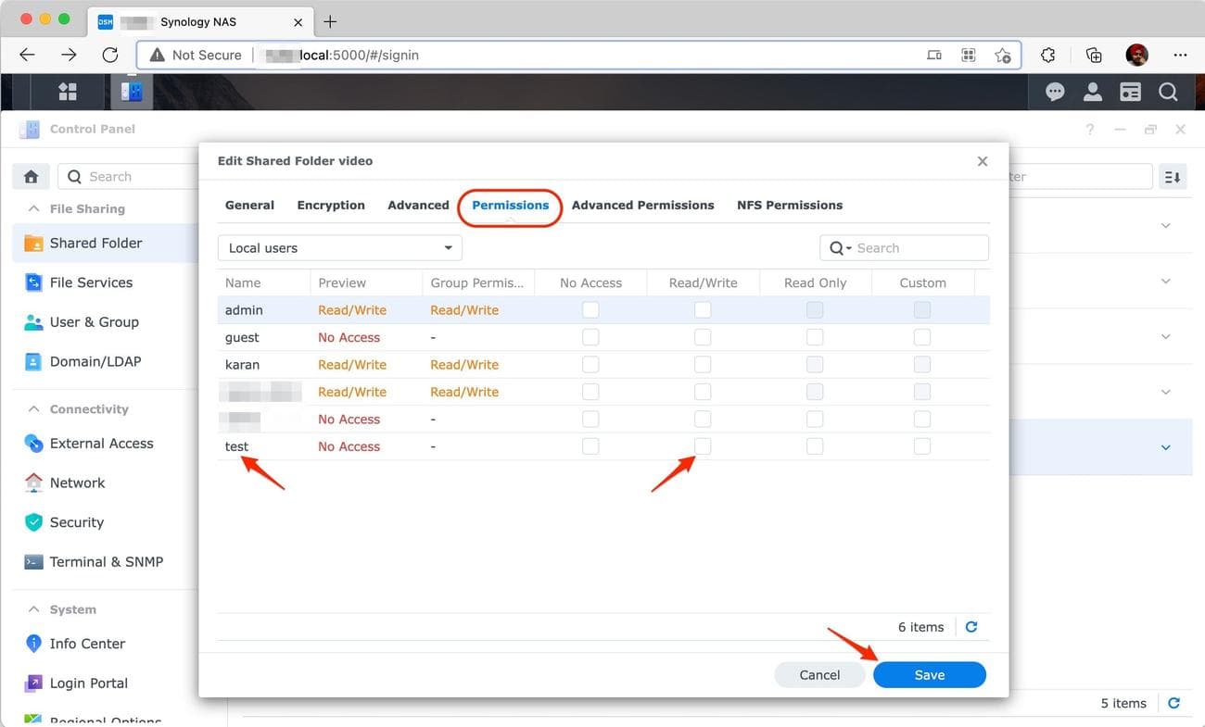Image resolution: width=1205 pixels, height=727 pixels.
Task: Click the Security shield icon
Action: click(33, 521)
